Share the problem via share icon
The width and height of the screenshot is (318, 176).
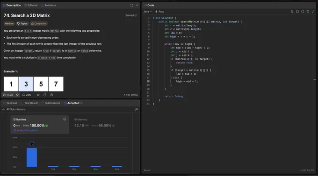pyautogui.click(x=45, y=95)
